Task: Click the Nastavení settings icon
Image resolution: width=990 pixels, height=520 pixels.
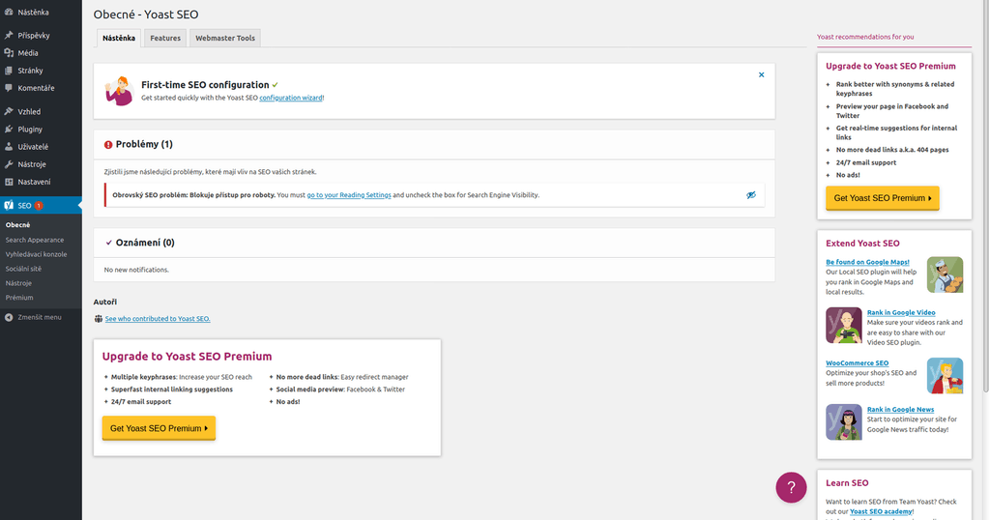Action: point(9,182)
